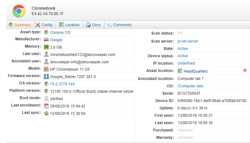Click the user icon beside Last user

click(x=46, y=54)
